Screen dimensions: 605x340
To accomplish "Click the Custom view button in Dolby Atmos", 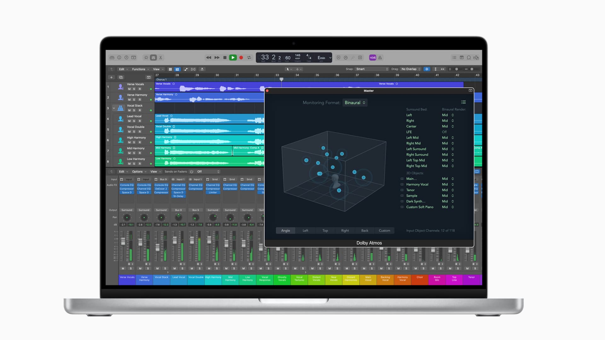I will click(384, 231).
